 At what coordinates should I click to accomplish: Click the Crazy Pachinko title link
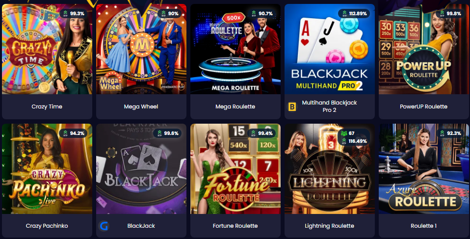tap(47, 226)
